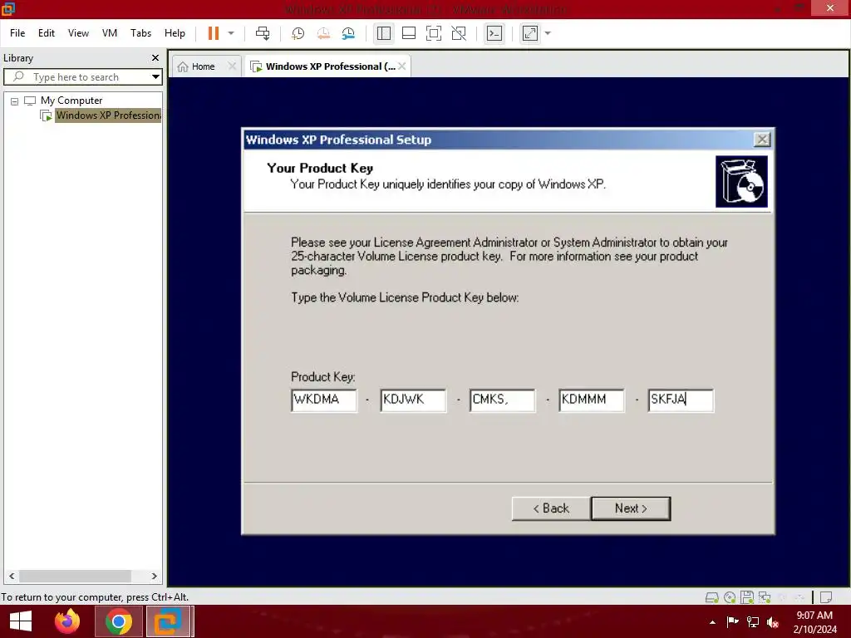Click the Next button in Setup
851x638 pixels.
coord(631,508)
